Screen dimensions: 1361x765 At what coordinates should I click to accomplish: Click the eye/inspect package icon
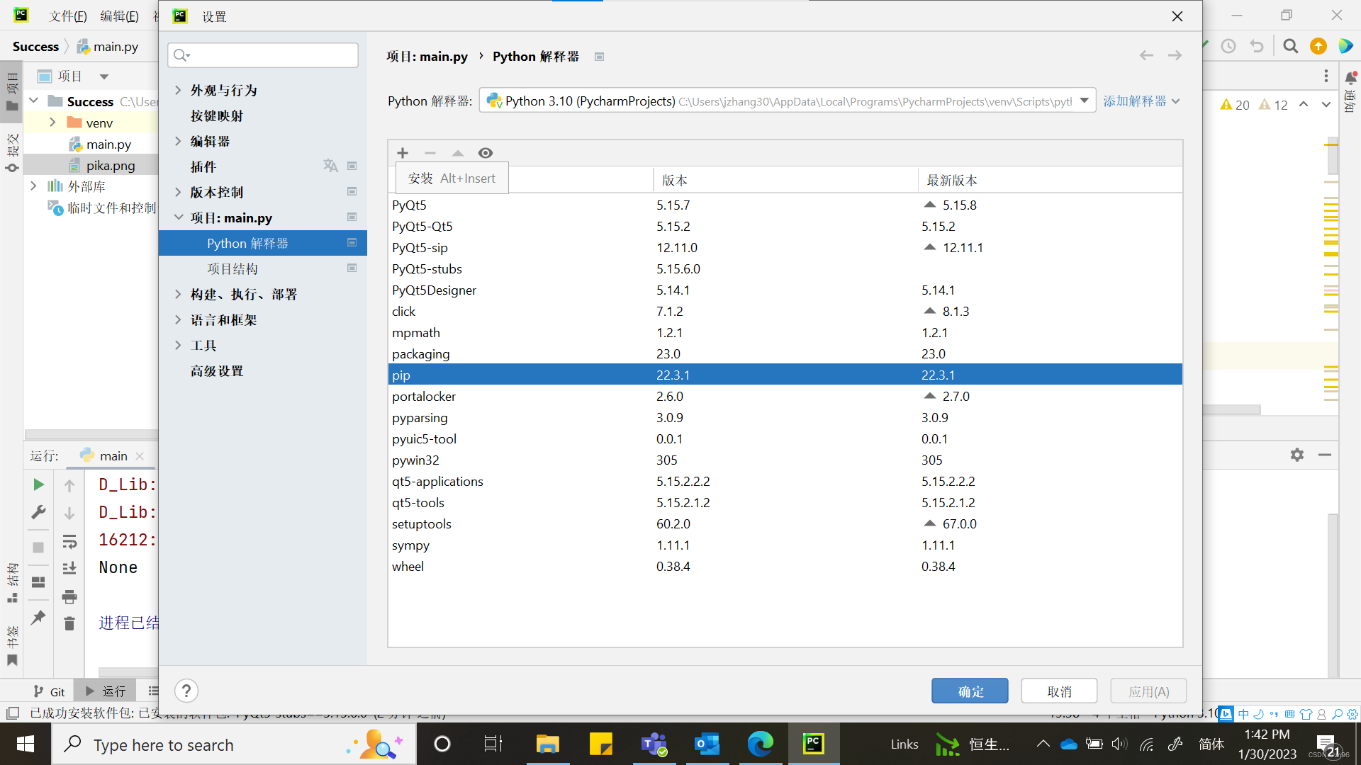(x=487, y=152)
